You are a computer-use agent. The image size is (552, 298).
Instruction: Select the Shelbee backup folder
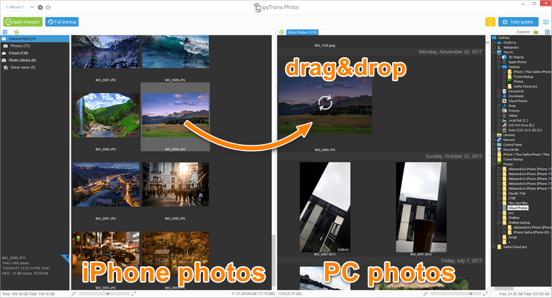(x=519, y=223)
